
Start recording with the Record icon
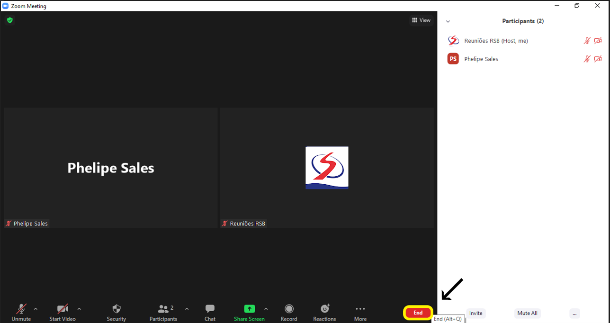pyautogui.click(x=289, y=309)
